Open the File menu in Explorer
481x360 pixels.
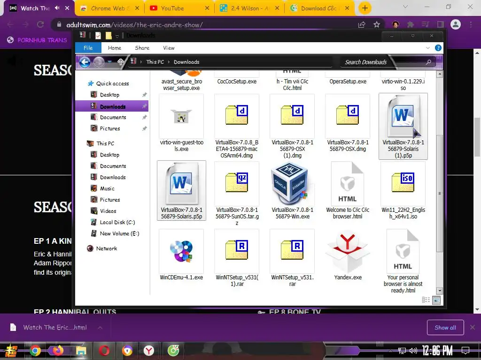(88, 48)
